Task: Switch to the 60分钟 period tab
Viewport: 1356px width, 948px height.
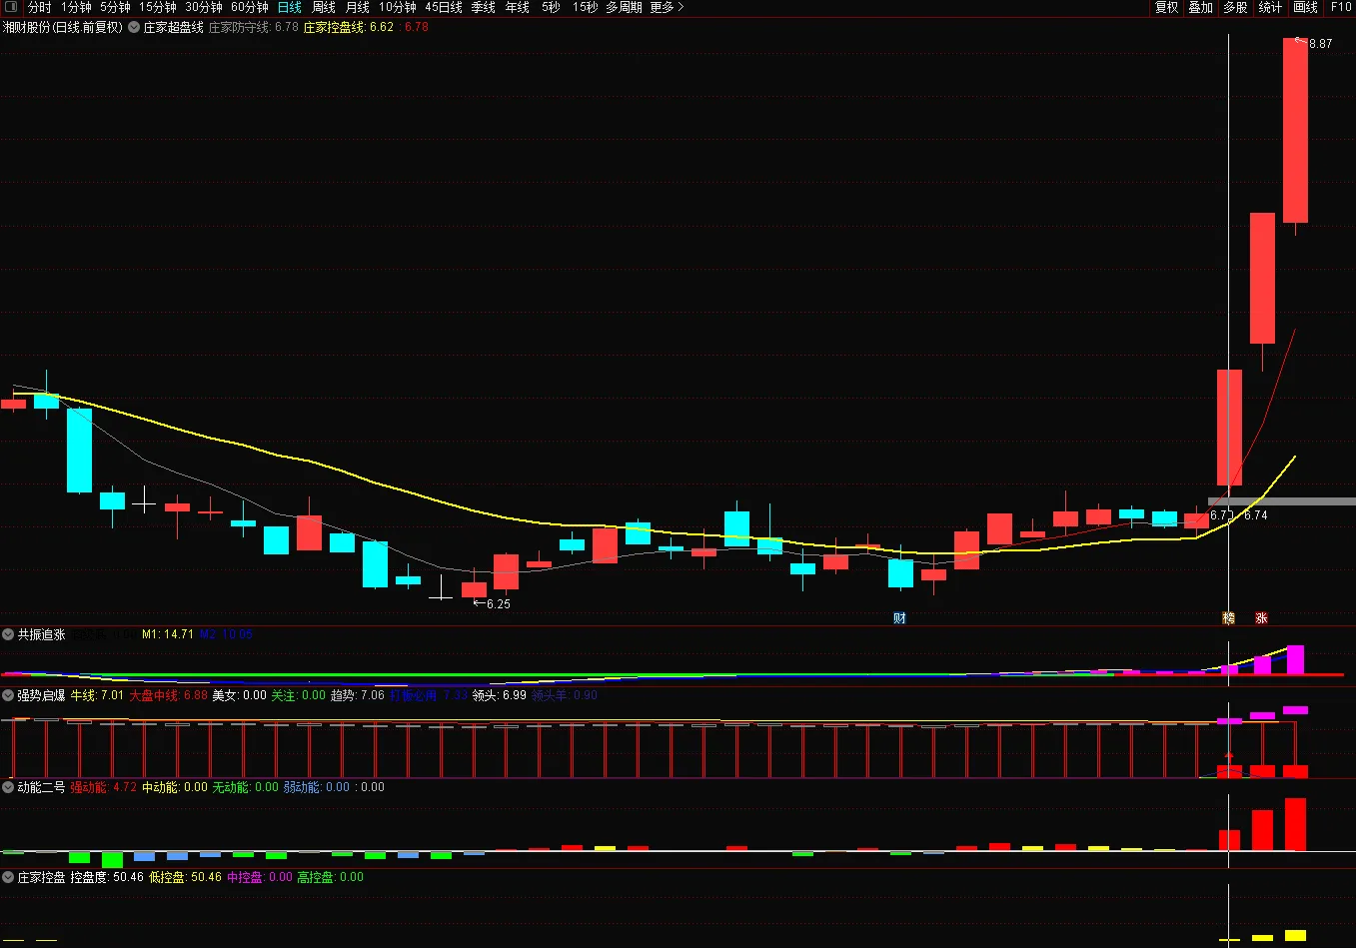Action: click(x=250, y=7)
